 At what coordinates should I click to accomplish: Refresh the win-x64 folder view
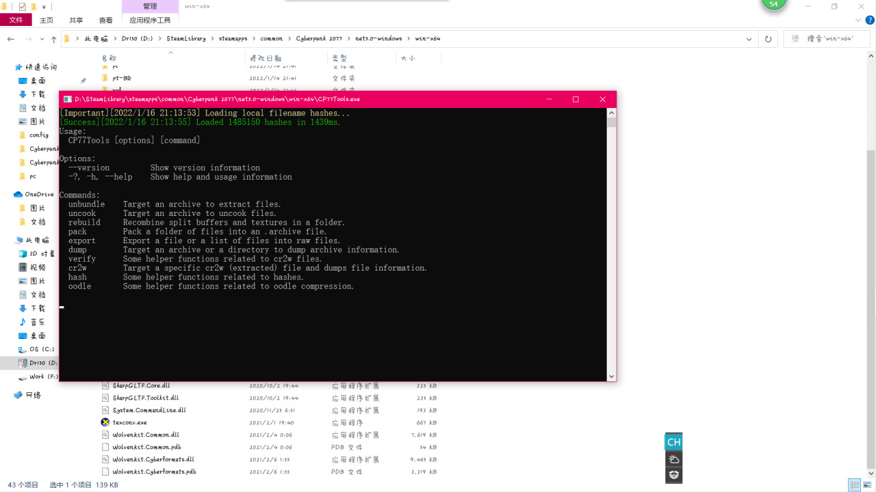click(x=768, y=39)
